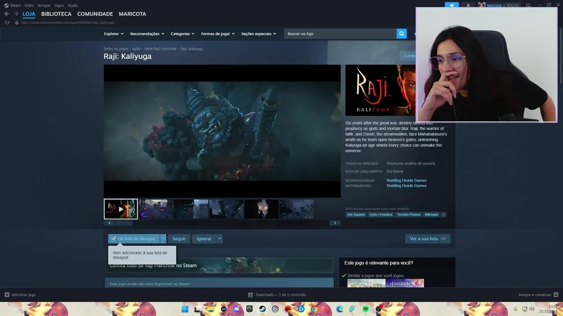
Task: Open File Explorer from the taskbar
Action: (x=211, y=309)
